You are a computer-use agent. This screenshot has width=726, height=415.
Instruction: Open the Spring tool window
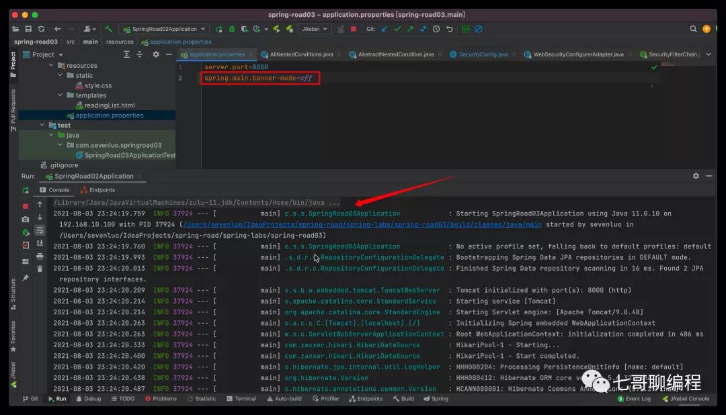pos(436,399)
